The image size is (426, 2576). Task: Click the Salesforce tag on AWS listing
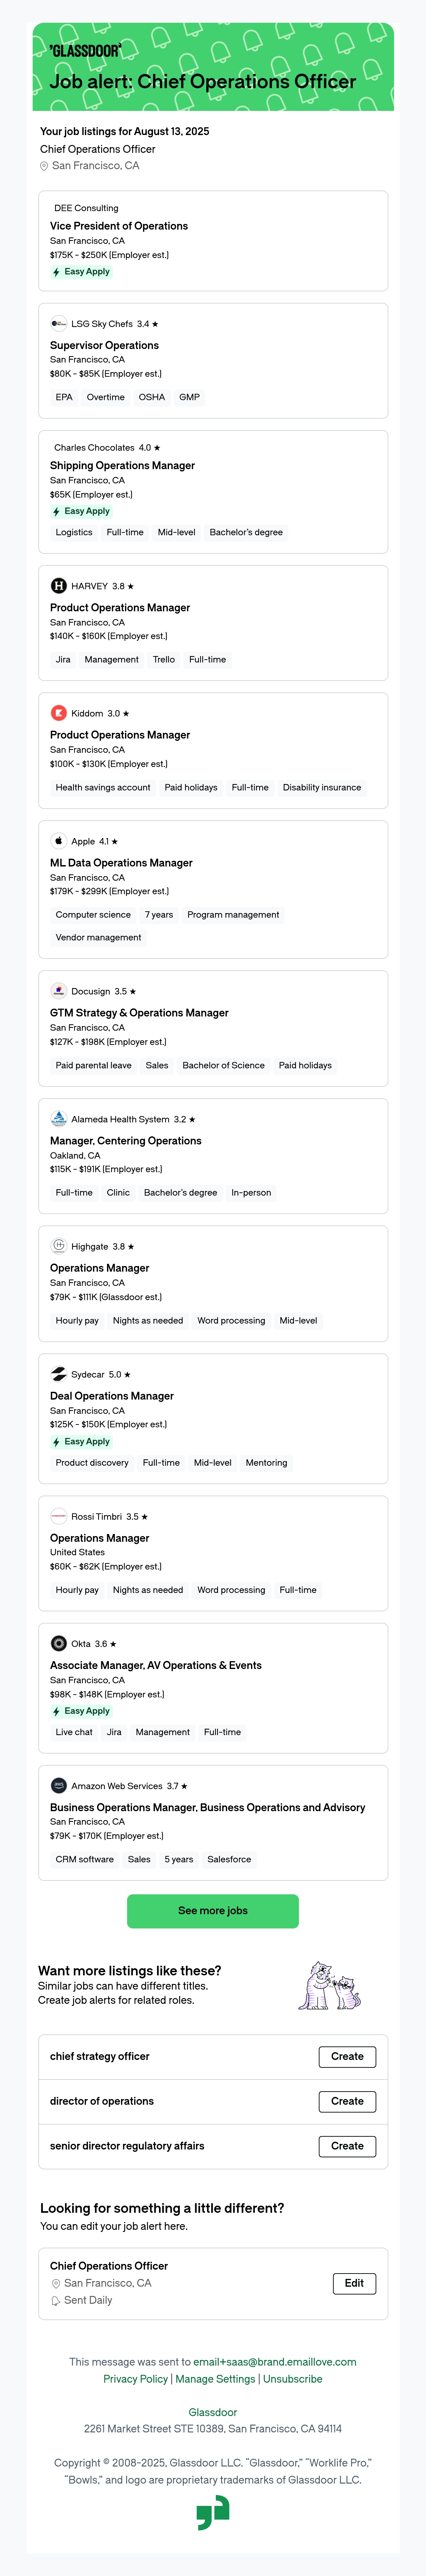click(x=229, y=1859)
